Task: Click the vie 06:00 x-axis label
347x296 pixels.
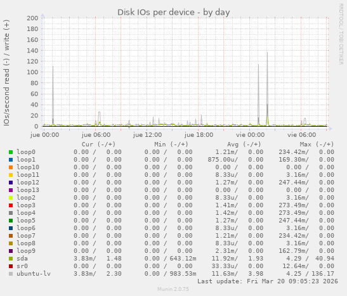Action: (x=301, y=135)
